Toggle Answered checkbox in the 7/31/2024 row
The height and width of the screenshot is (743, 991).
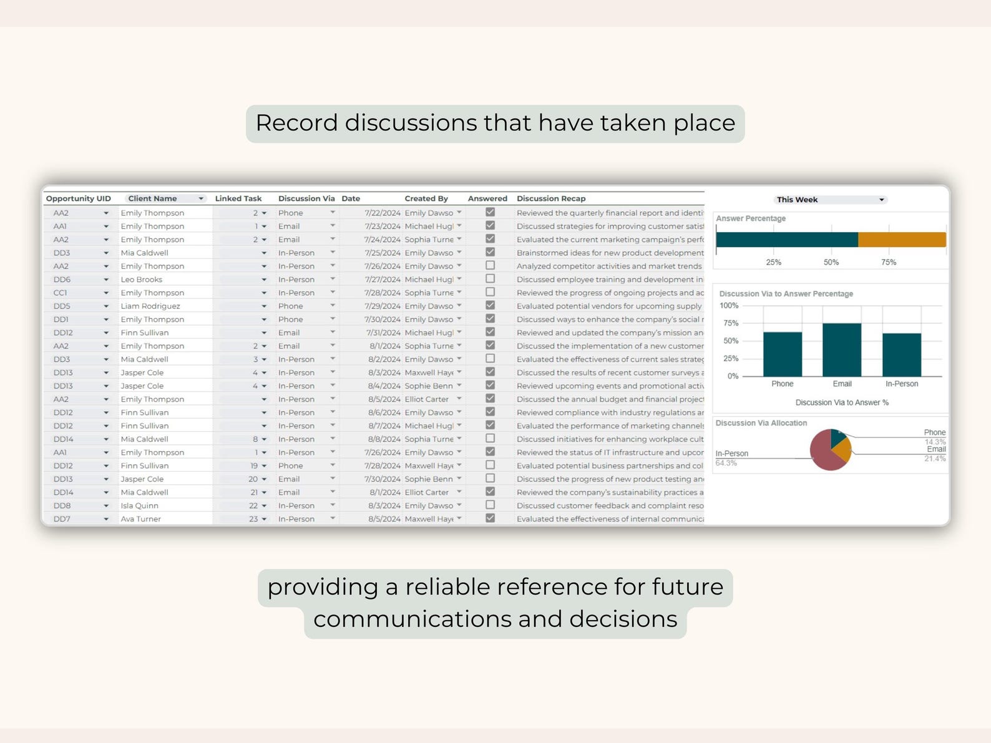tap(491, 332)
